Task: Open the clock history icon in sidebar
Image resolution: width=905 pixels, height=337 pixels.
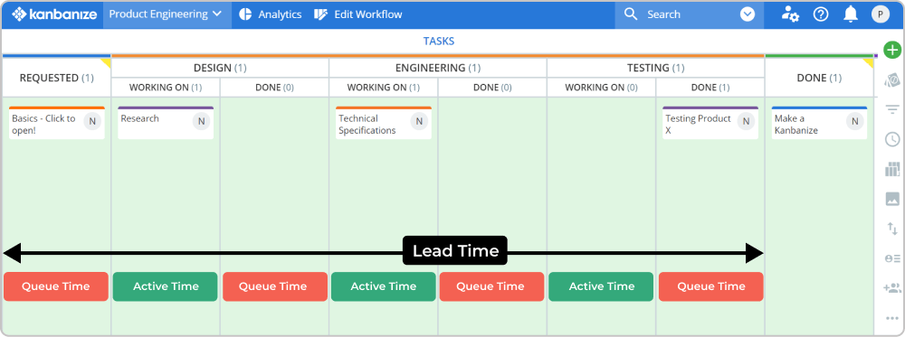Action: coord(892,139)
